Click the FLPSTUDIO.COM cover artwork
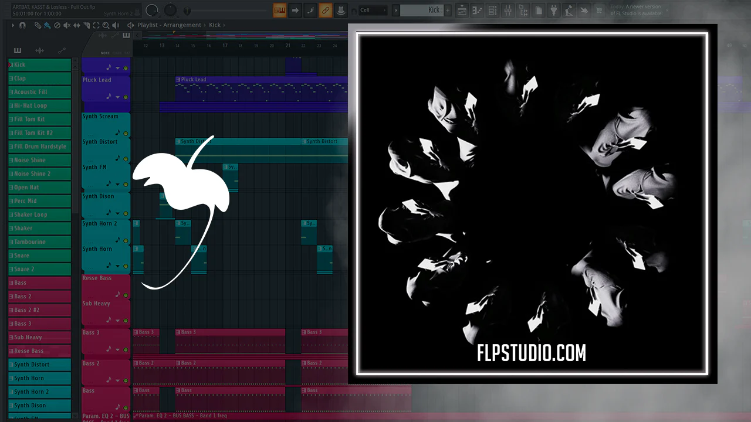Viewport: 751px width, 422px height. [x=532, y=204]
